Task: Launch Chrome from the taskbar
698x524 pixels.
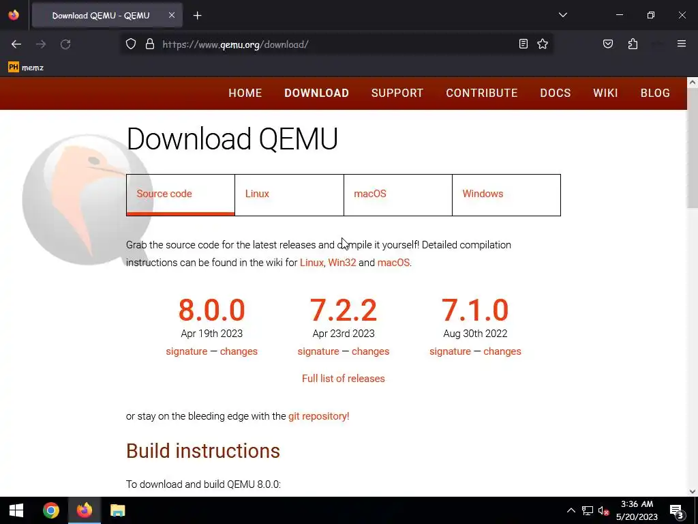Action: point(50,510)
